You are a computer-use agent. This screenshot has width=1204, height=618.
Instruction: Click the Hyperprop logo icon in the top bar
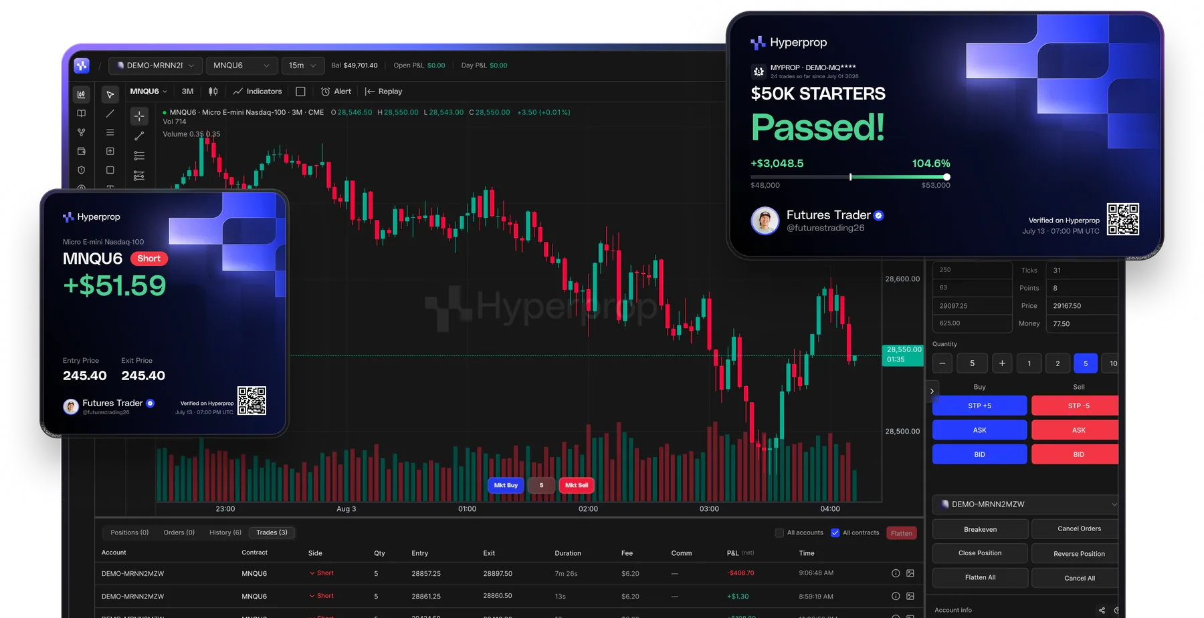click(x=82, y=65)
